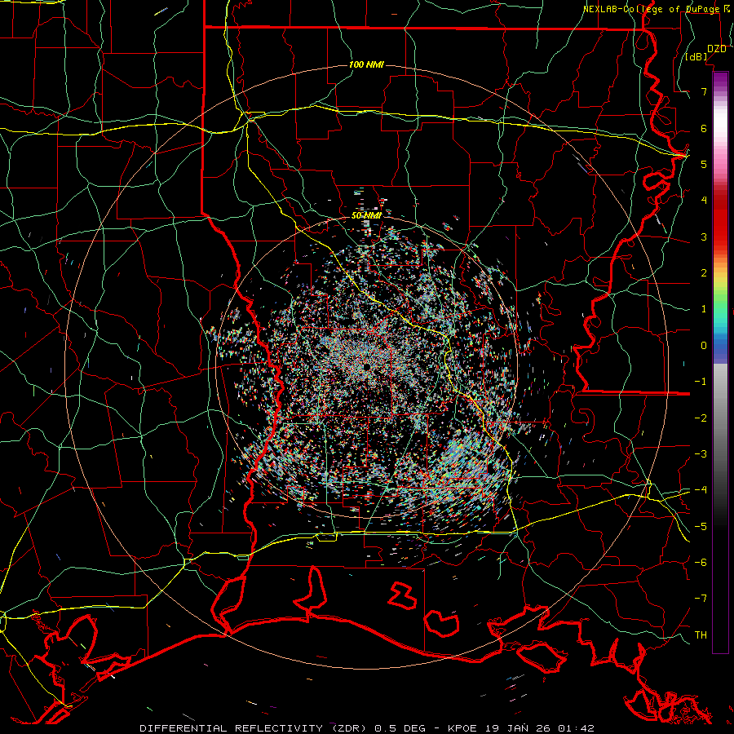The image size is (734, 734).
Task: Click the 1 value on the color scale
Action: (x=704, y=309)
